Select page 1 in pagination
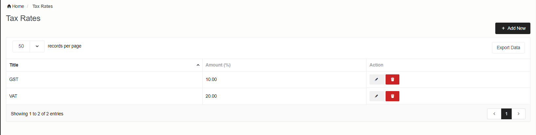The height and width of the screenshot is (135, 536). (506, 114)
